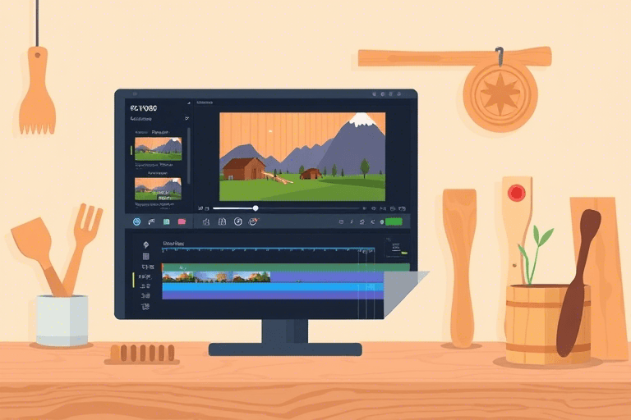
Task: Click the red-dotted timer icon in center toolbar
Action: click(253, 221)
